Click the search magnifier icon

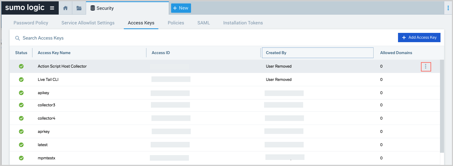(18, 38)
